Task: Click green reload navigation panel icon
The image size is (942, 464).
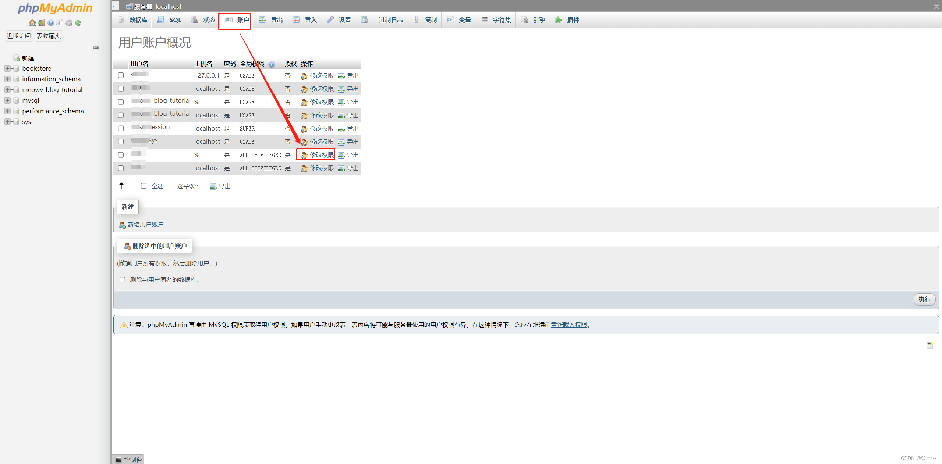Action: [x=78, y=23]
